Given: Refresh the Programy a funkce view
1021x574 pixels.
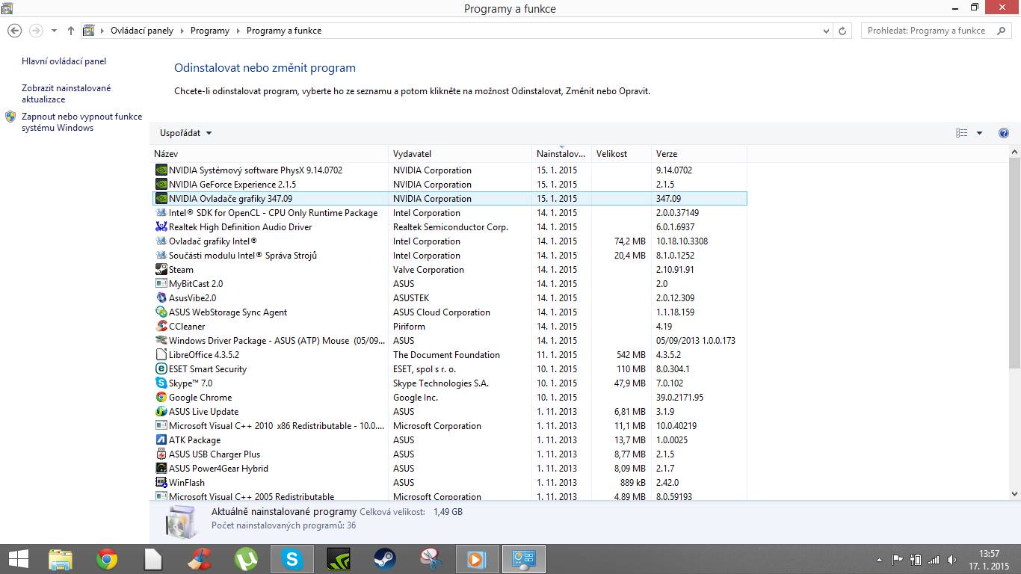Looking at the screenshot, I should tap(842, 31).
